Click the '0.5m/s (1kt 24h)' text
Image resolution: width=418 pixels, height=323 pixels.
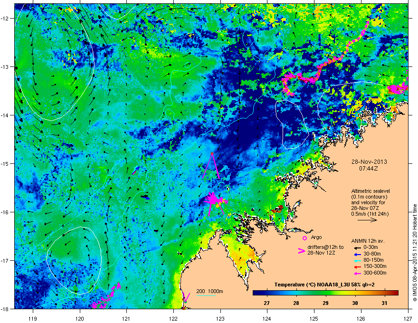click(x=370, y=214)
